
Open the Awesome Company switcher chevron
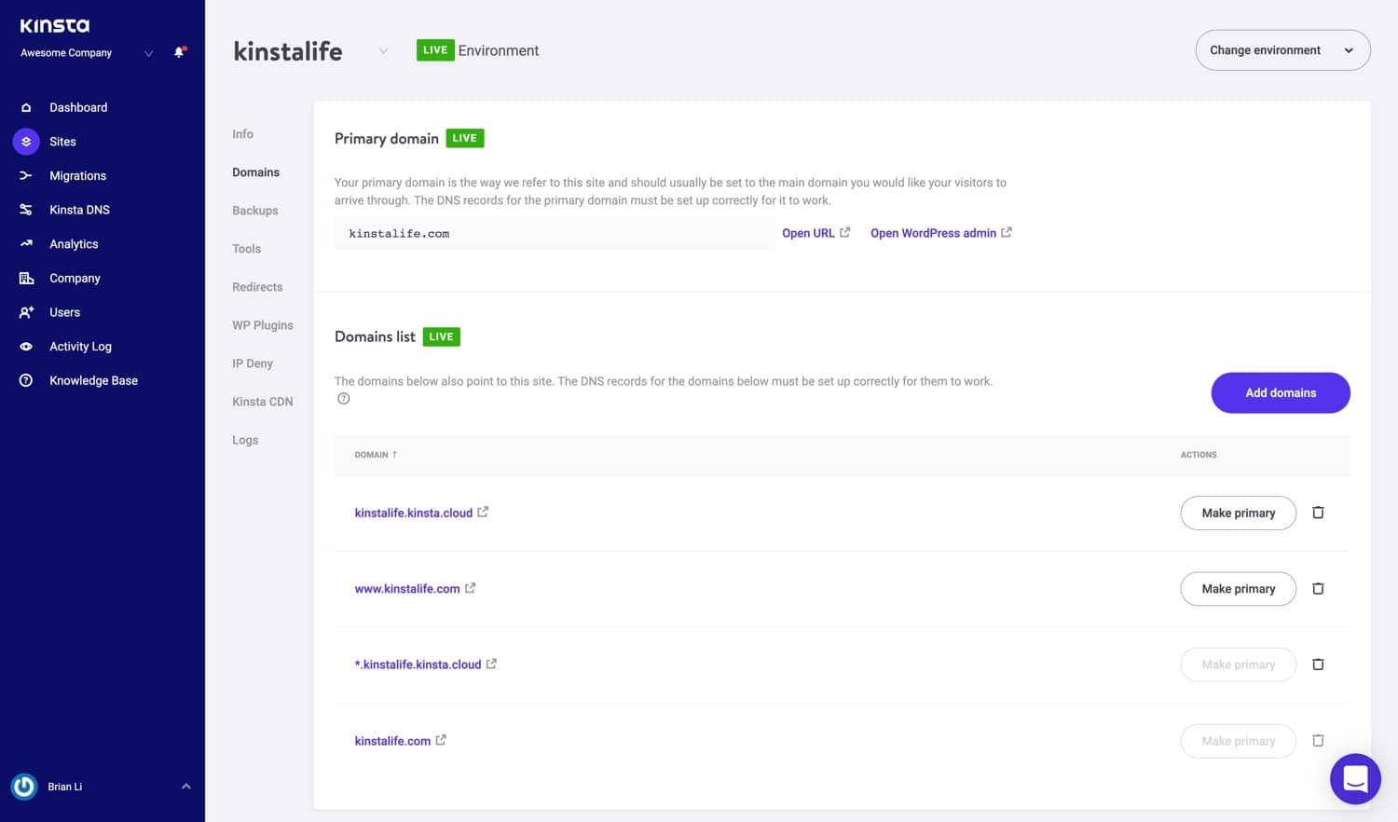pyautogui.click(x=148, y=53)
